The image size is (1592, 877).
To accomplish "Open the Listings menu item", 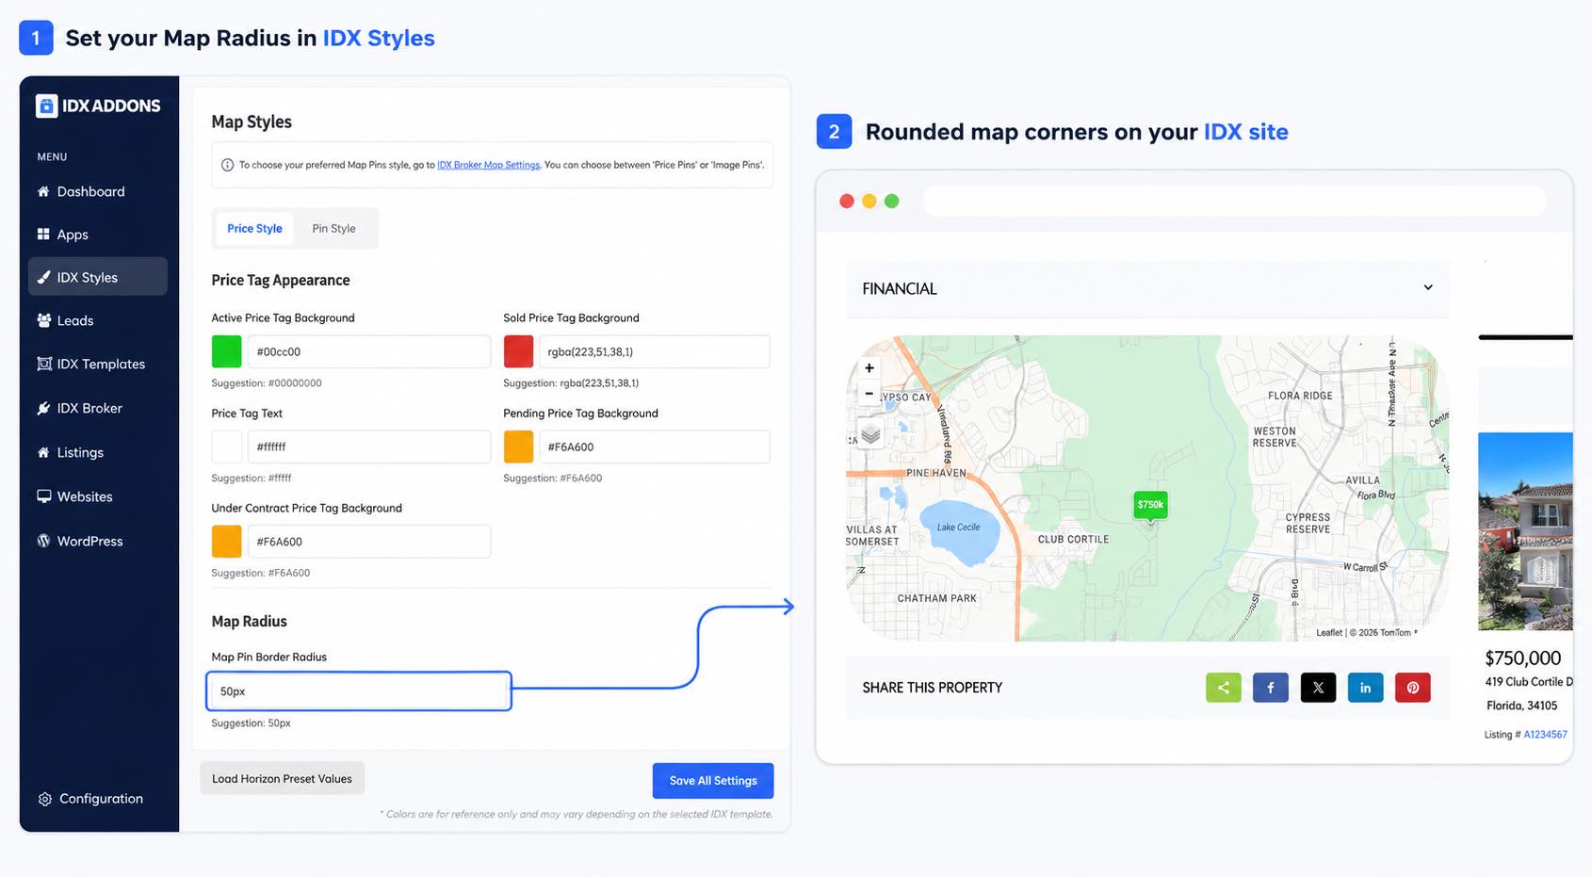I will (98, 452).
